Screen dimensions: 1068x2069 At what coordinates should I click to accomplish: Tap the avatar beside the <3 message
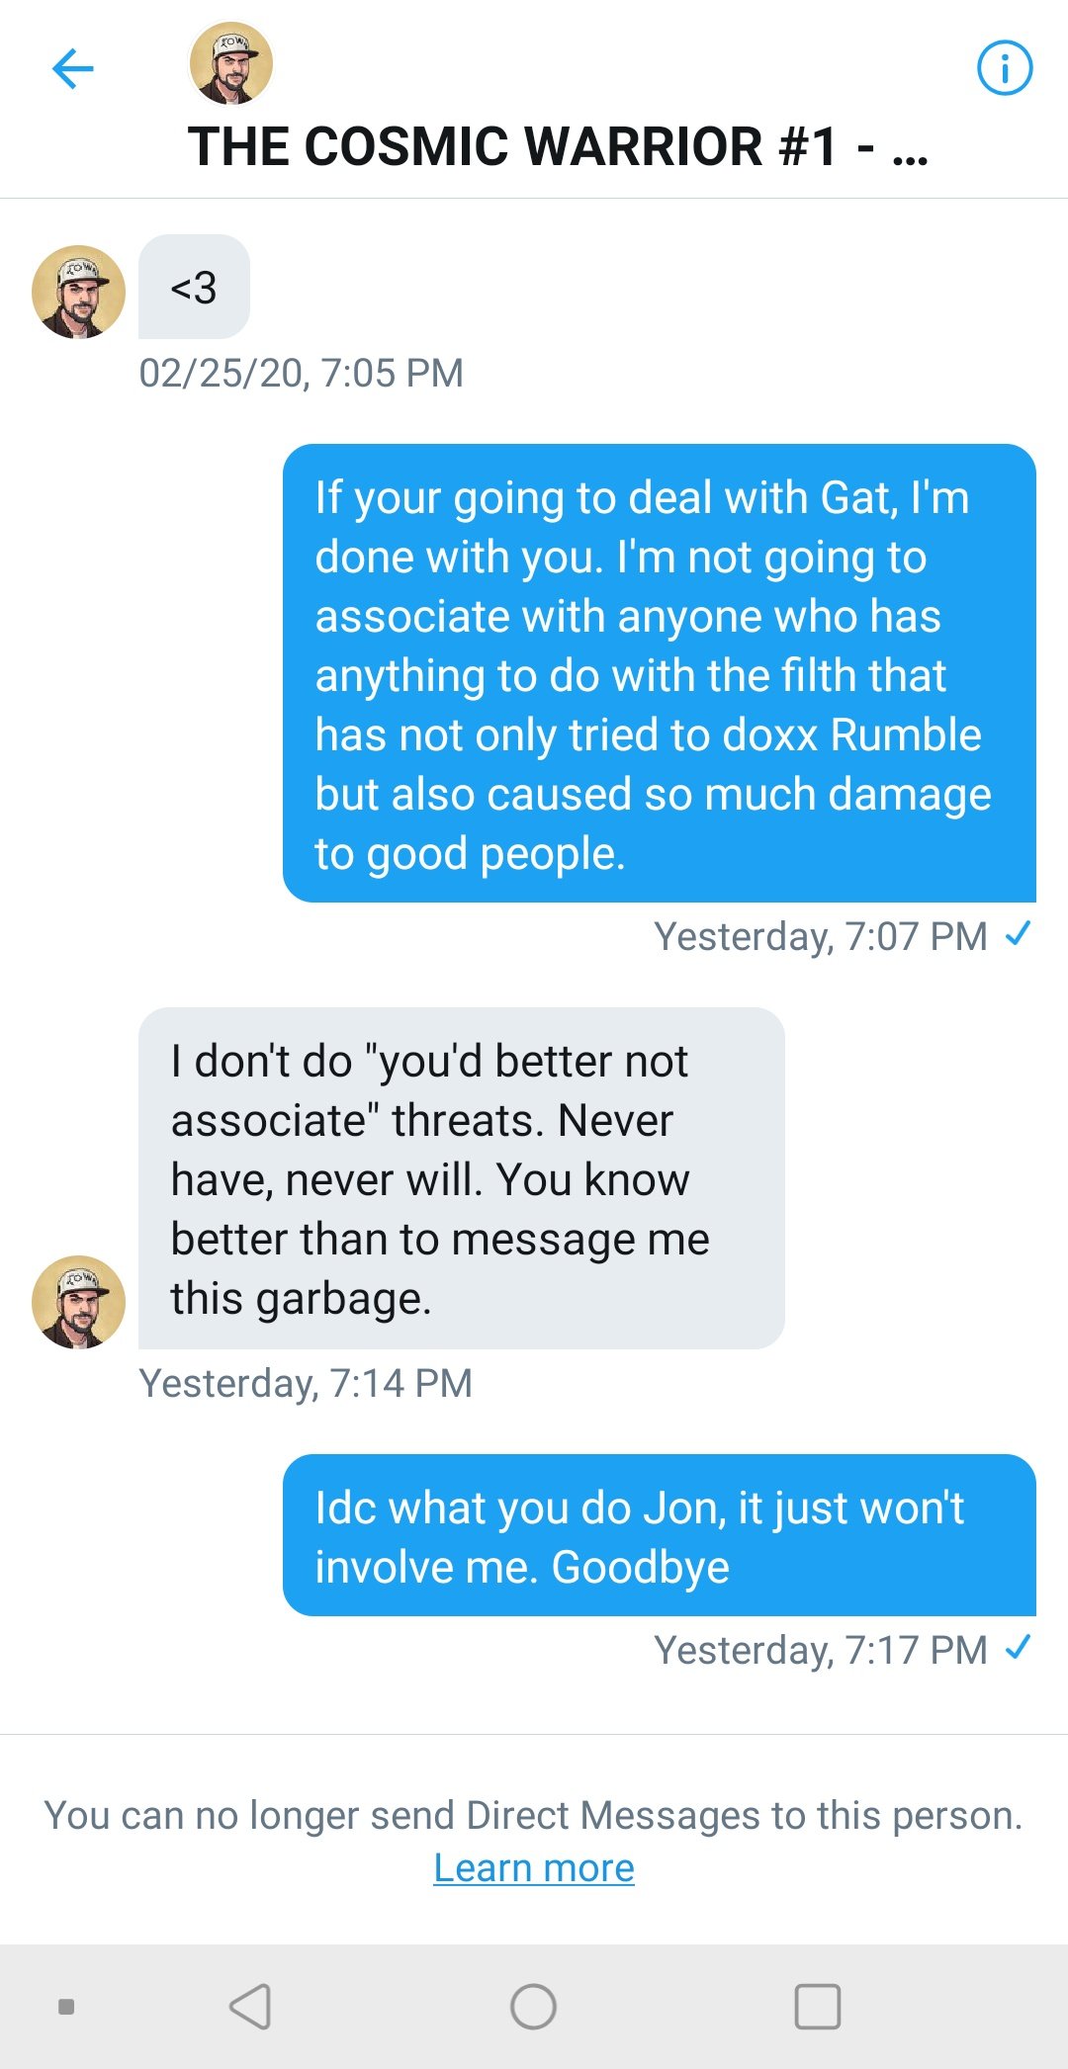[x=78, y=292]
